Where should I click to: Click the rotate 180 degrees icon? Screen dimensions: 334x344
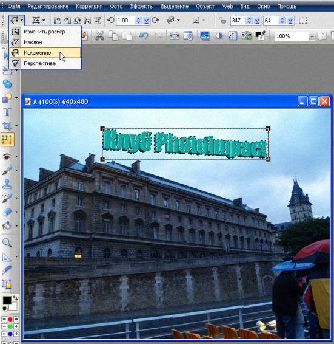coord(77,21)
